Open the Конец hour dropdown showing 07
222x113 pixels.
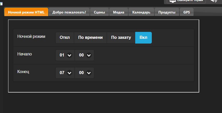coord(65,73)
